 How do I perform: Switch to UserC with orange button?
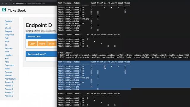[52, 44]
